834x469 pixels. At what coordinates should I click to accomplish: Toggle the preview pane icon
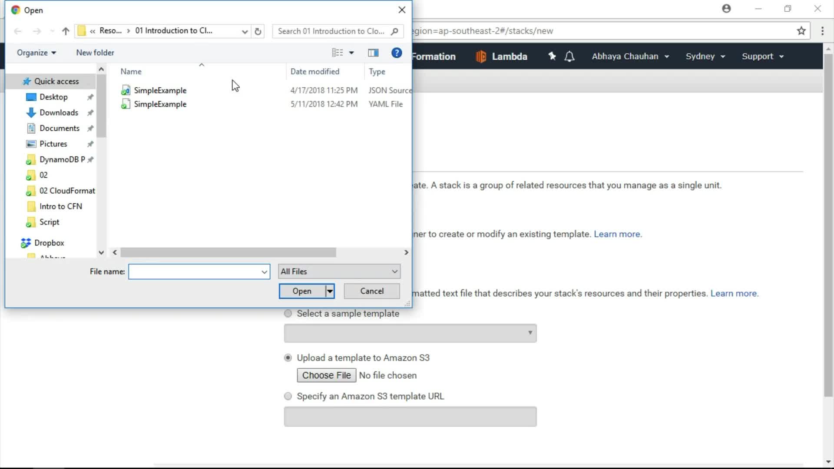pyautogui.click(x=373, y=53)
